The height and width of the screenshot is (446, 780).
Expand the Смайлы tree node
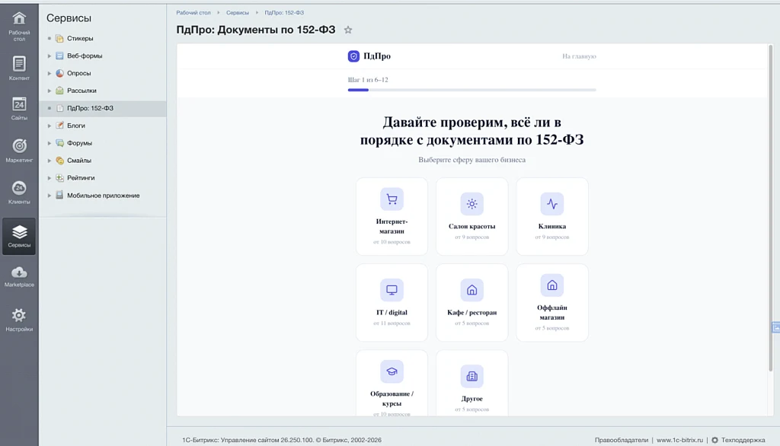pyautogui.click(x=50, y=160)
